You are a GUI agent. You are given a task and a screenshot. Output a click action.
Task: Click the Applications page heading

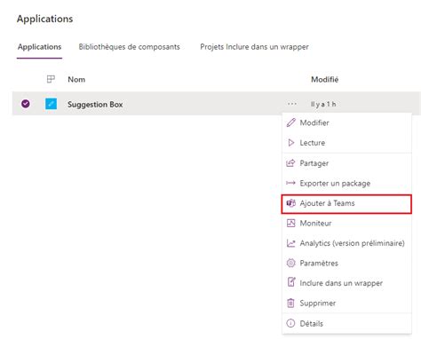coord(44,19)
